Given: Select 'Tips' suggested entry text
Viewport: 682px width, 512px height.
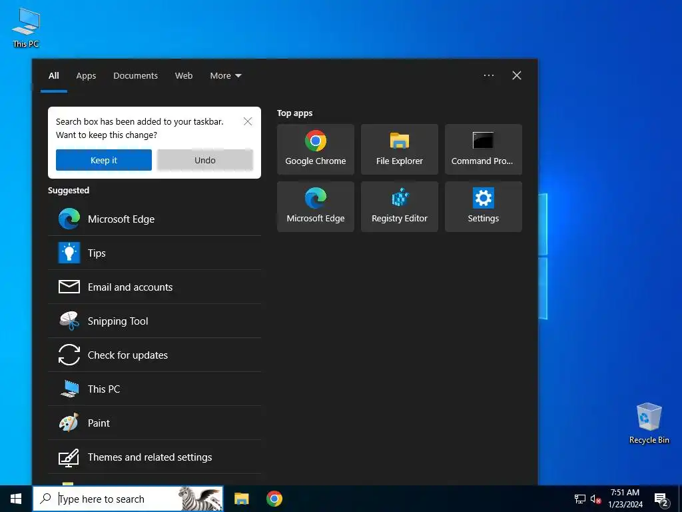Looking at the screenshot, I should click(97, 253).
